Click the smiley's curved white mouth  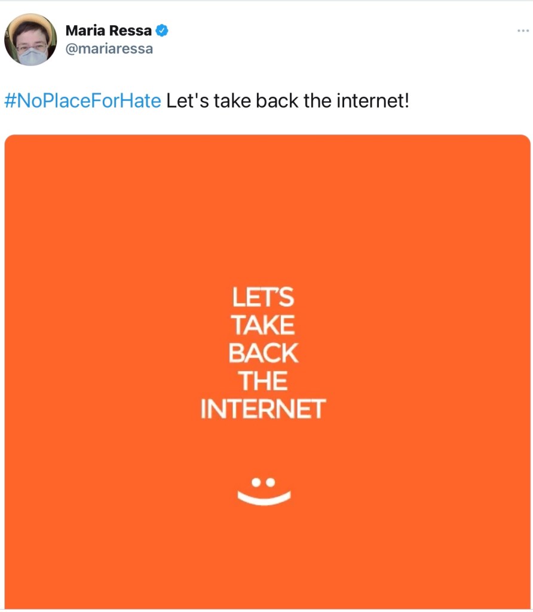click(263, 497)
